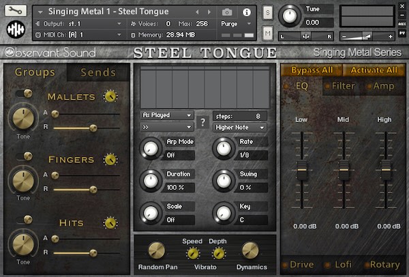Click the Activate All button
The height and width of the screenshot is (277, 409).
coord(374,70)
